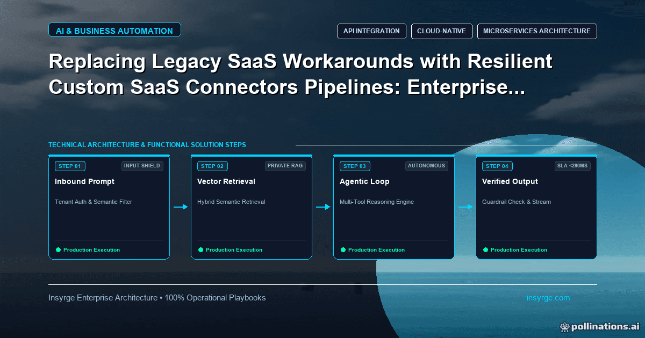Select the API INTEGRATION tag
Screen dimensions: 645x338
[372, 31]
